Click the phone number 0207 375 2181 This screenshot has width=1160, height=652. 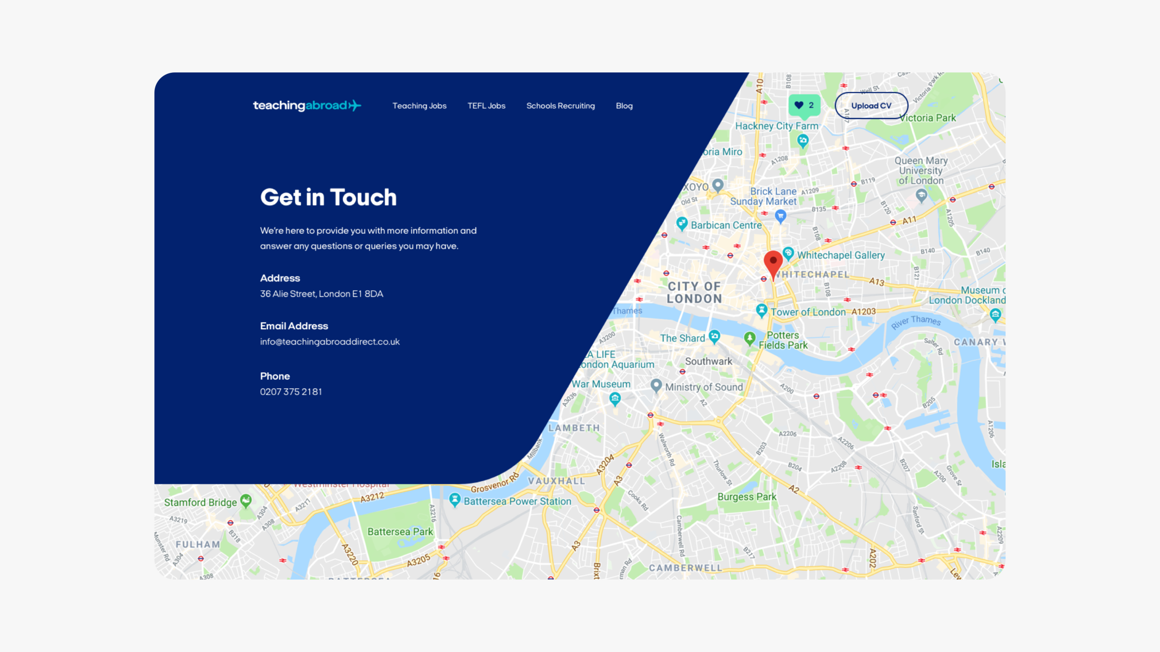[x=291, y=392]
